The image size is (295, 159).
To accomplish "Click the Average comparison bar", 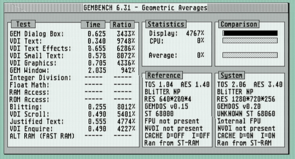I will point(250,55).
